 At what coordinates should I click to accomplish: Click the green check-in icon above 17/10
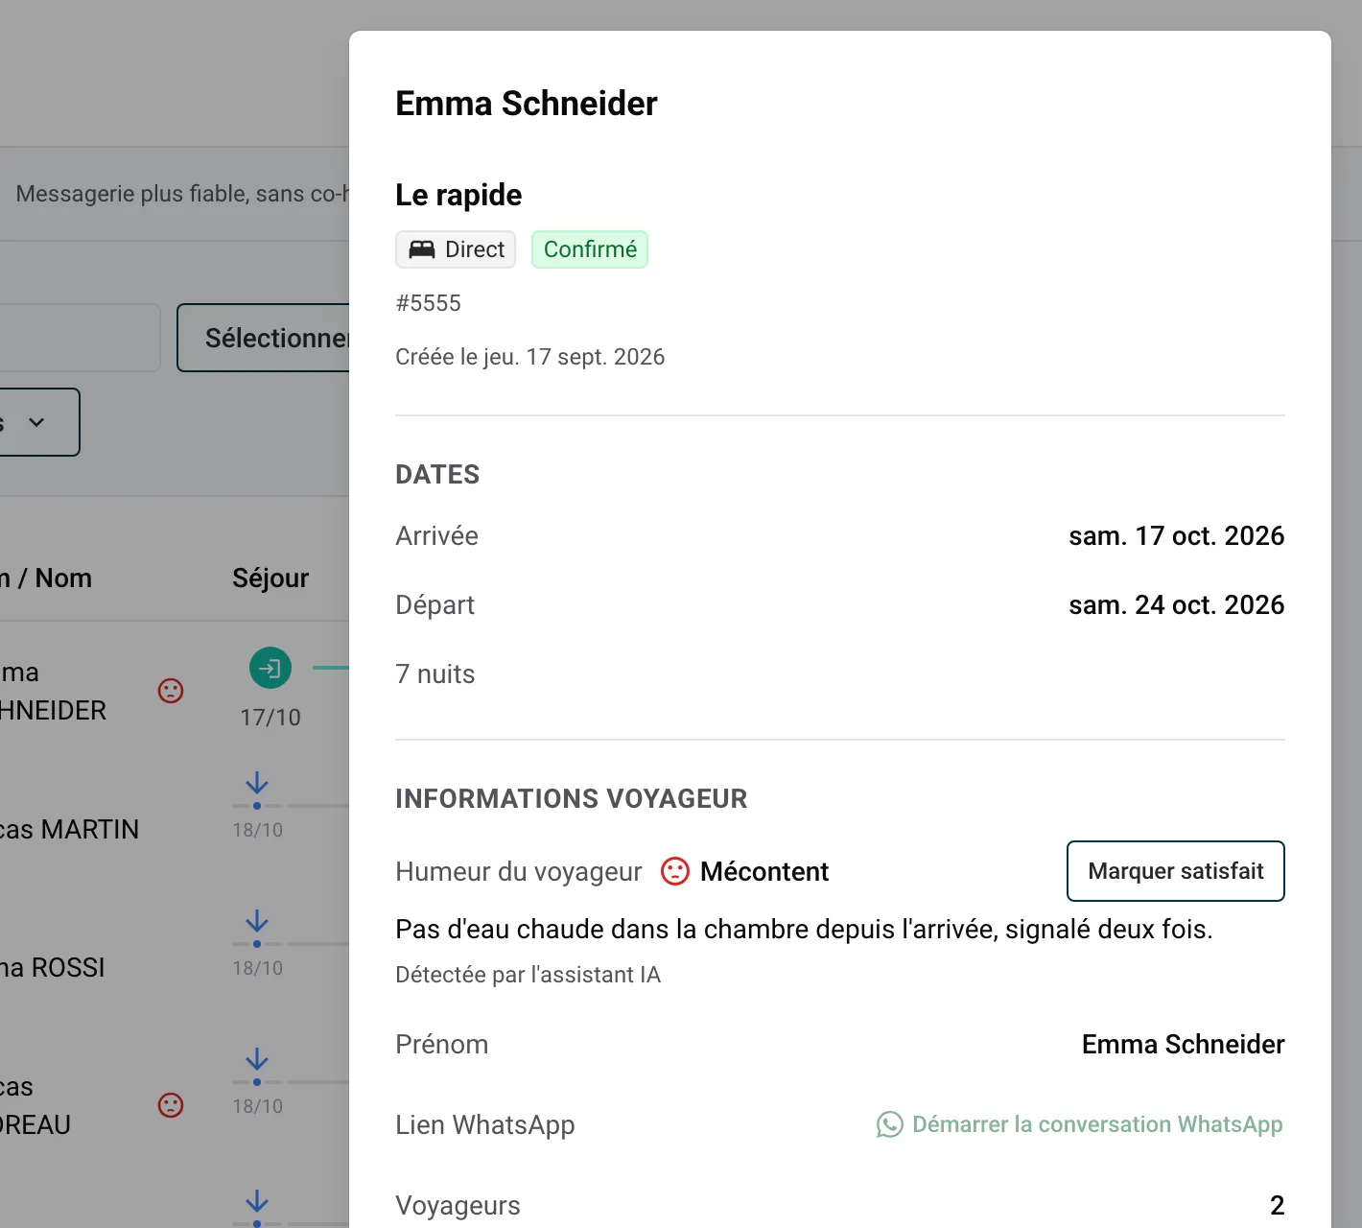[270, 668]
